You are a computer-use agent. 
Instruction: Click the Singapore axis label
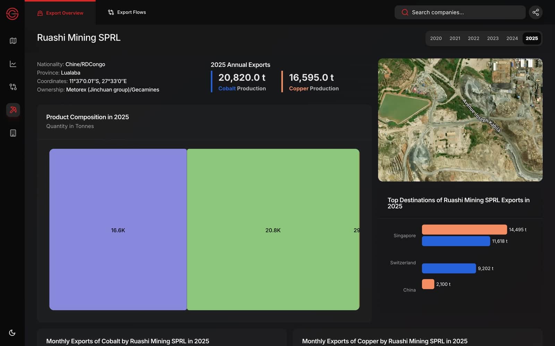(x=404, y=236)
